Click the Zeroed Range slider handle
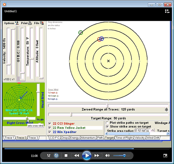Image resolution: width=174 pixels, height=164 pixels. (x=107, y=105)
